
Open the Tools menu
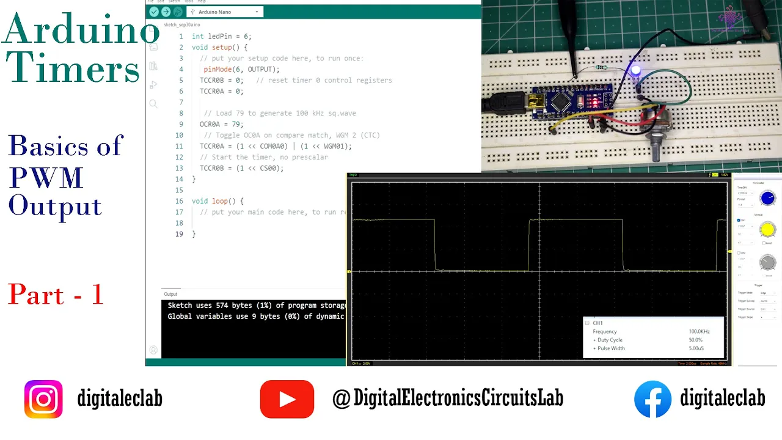189,2
